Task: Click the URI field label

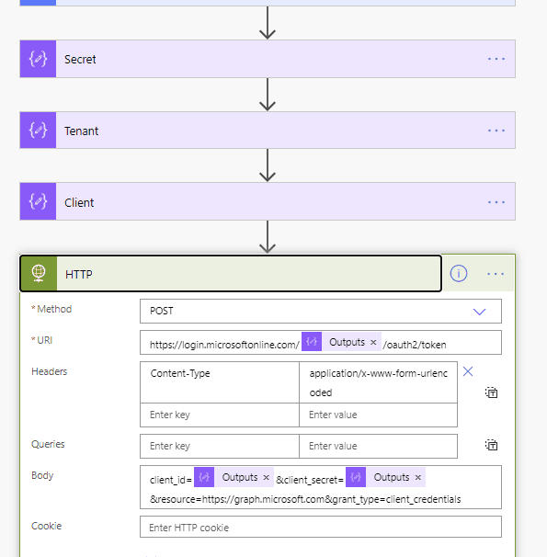Action: point(45,340)
